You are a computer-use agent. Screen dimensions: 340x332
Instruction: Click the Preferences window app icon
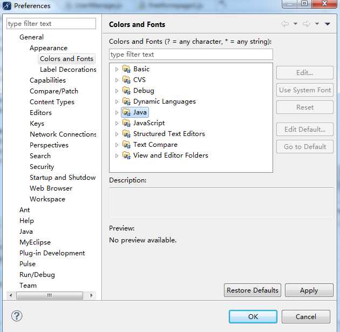coord(6,5)
